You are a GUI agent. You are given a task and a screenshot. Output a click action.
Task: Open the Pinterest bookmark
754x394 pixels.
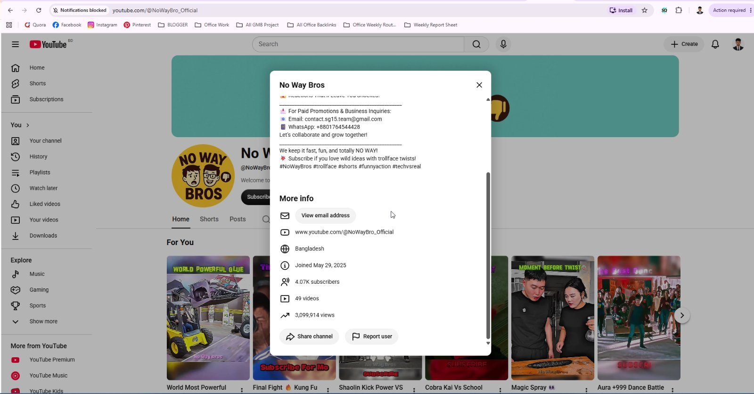coord(137,25)
